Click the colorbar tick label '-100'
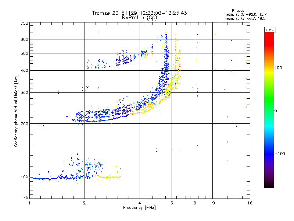This screenshot has width=294, height=221. [280, 154]
